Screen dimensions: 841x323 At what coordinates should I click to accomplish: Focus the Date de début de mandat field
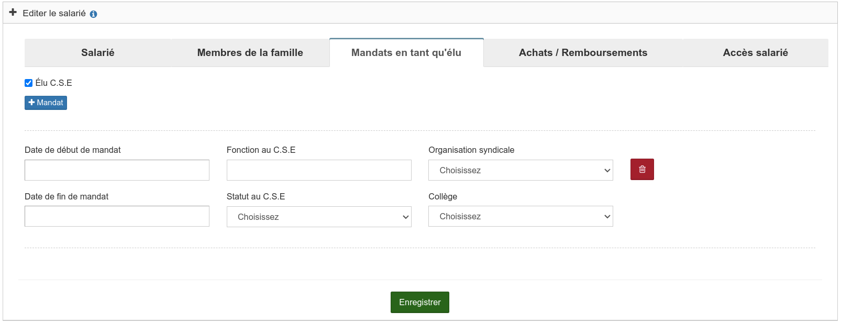click(117, 170)
